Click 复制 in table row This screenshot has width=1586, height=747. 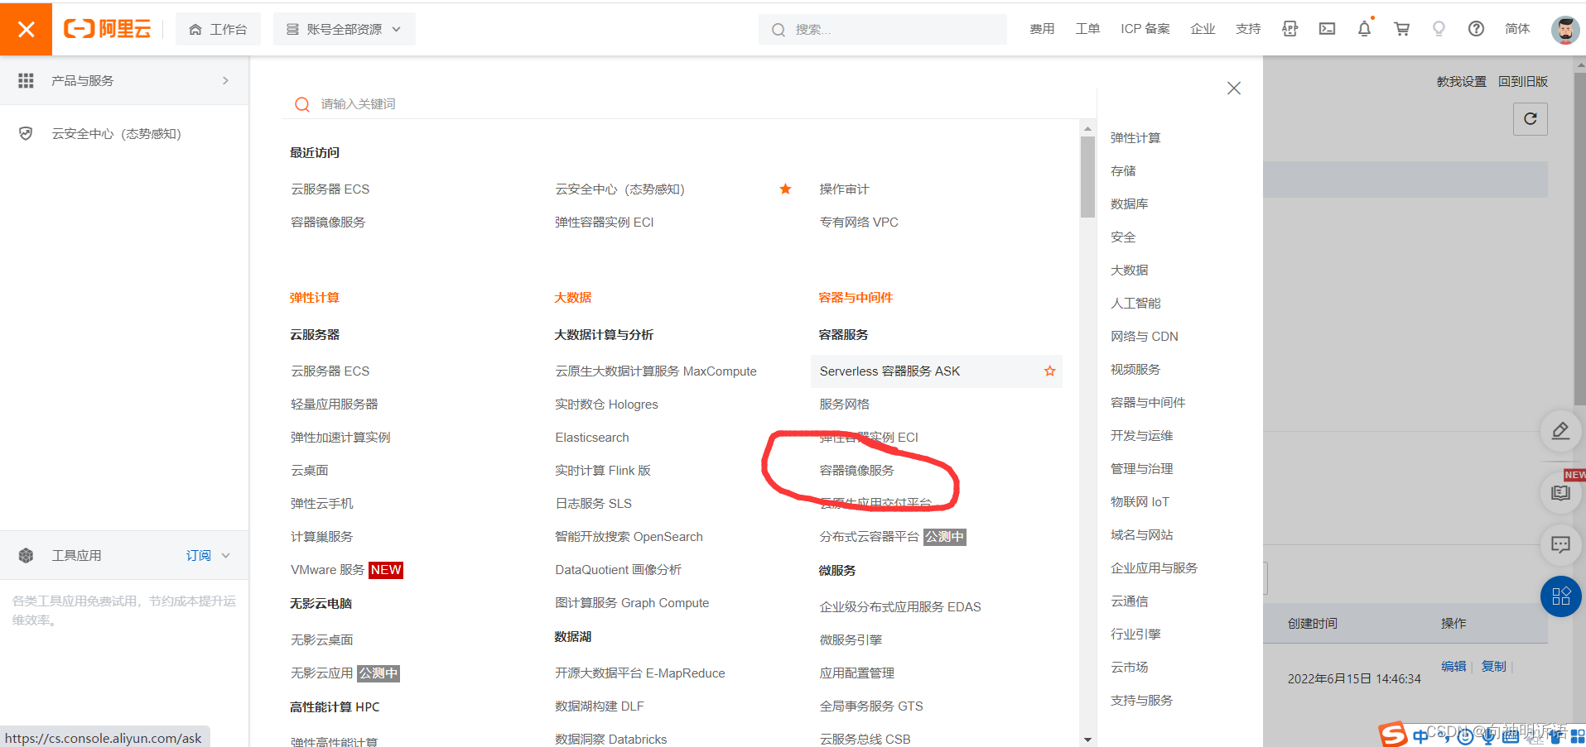[x=1493, y=666]
